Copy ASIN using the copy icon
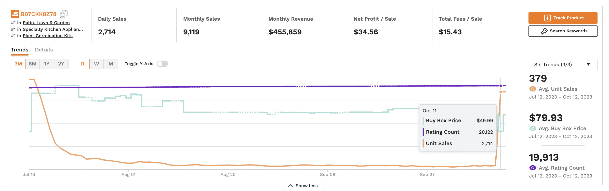Viewport: 609px width, 191px height. (x=63, y=14)
